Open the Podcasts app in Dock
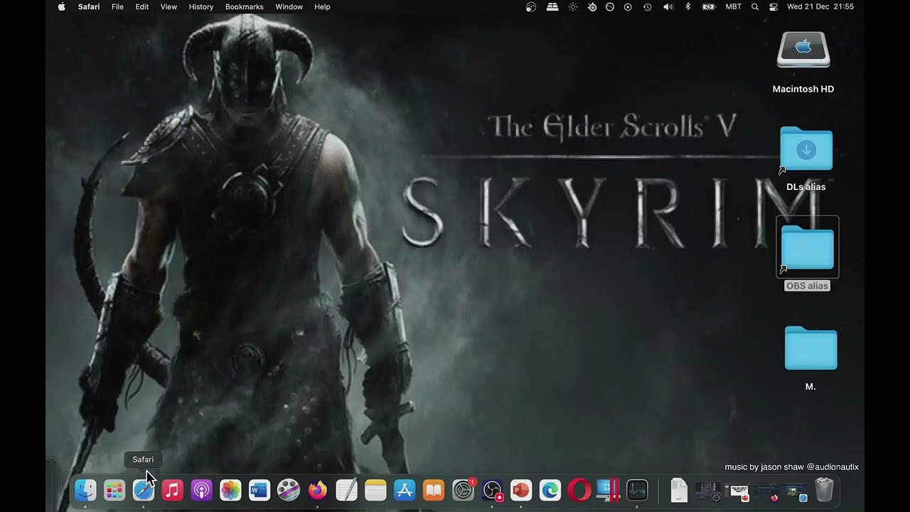The width and height of the screenshot is (910, 512). (x=201, y=490)
